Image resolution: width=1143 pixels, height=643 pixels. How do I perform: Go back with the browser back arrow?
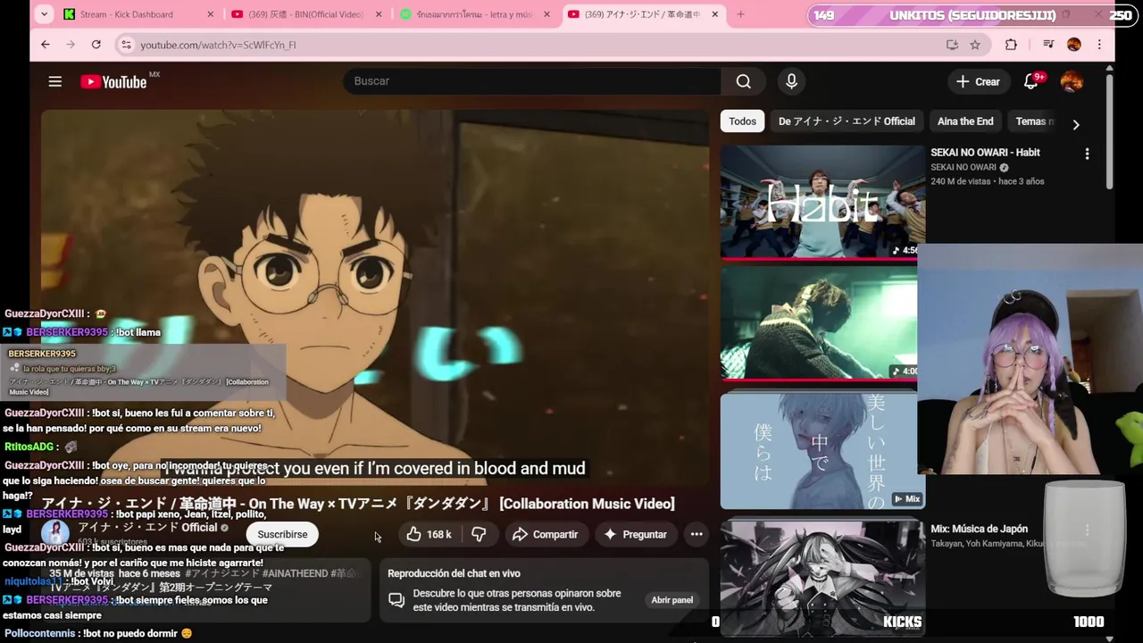tap(46, 45)
